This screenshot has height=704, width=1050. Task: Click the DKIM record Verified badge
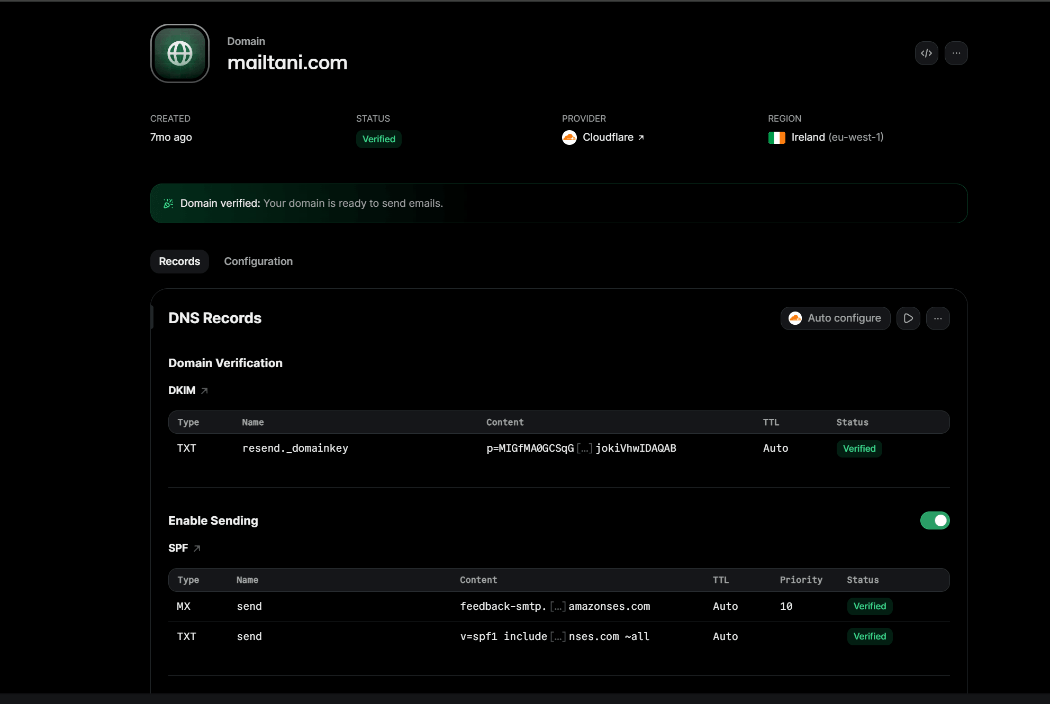(859, 449)
